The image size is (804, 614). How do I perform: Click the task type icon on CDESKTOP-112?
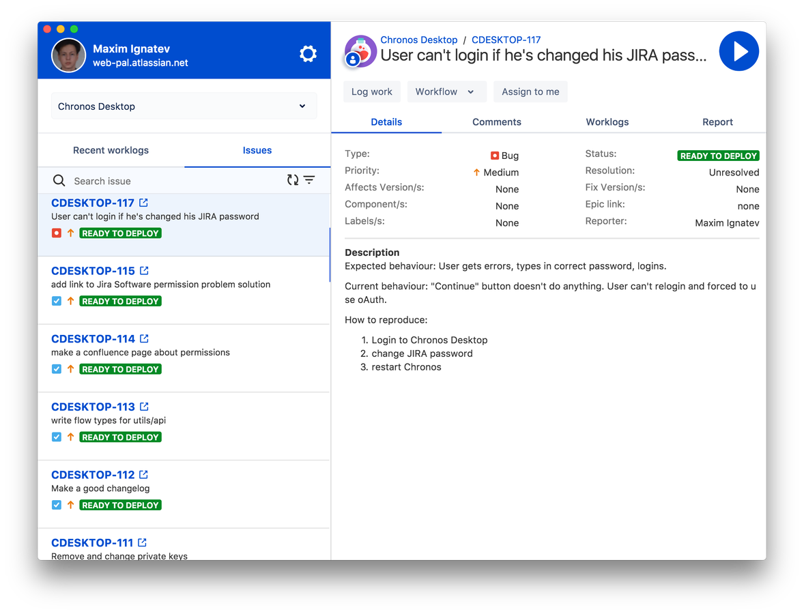pos(57,505)
